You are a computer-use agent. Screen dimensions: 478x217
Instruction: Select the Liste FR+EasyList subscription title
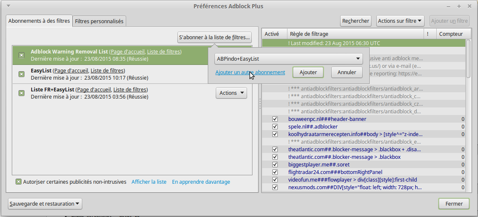click(52, 90)
